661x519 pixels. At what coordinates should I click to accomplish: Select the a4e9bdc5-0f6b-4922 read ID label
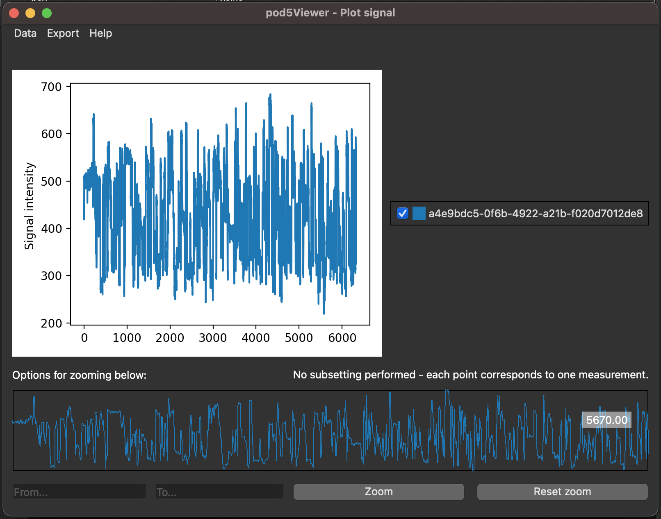pyautogui.click(x=535, y=213)
